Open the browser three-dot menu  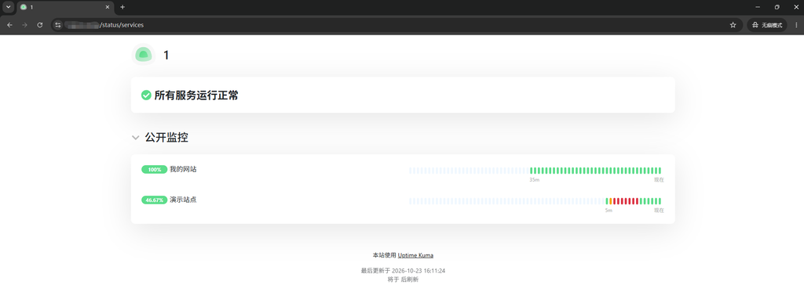(x=796, y=24)
